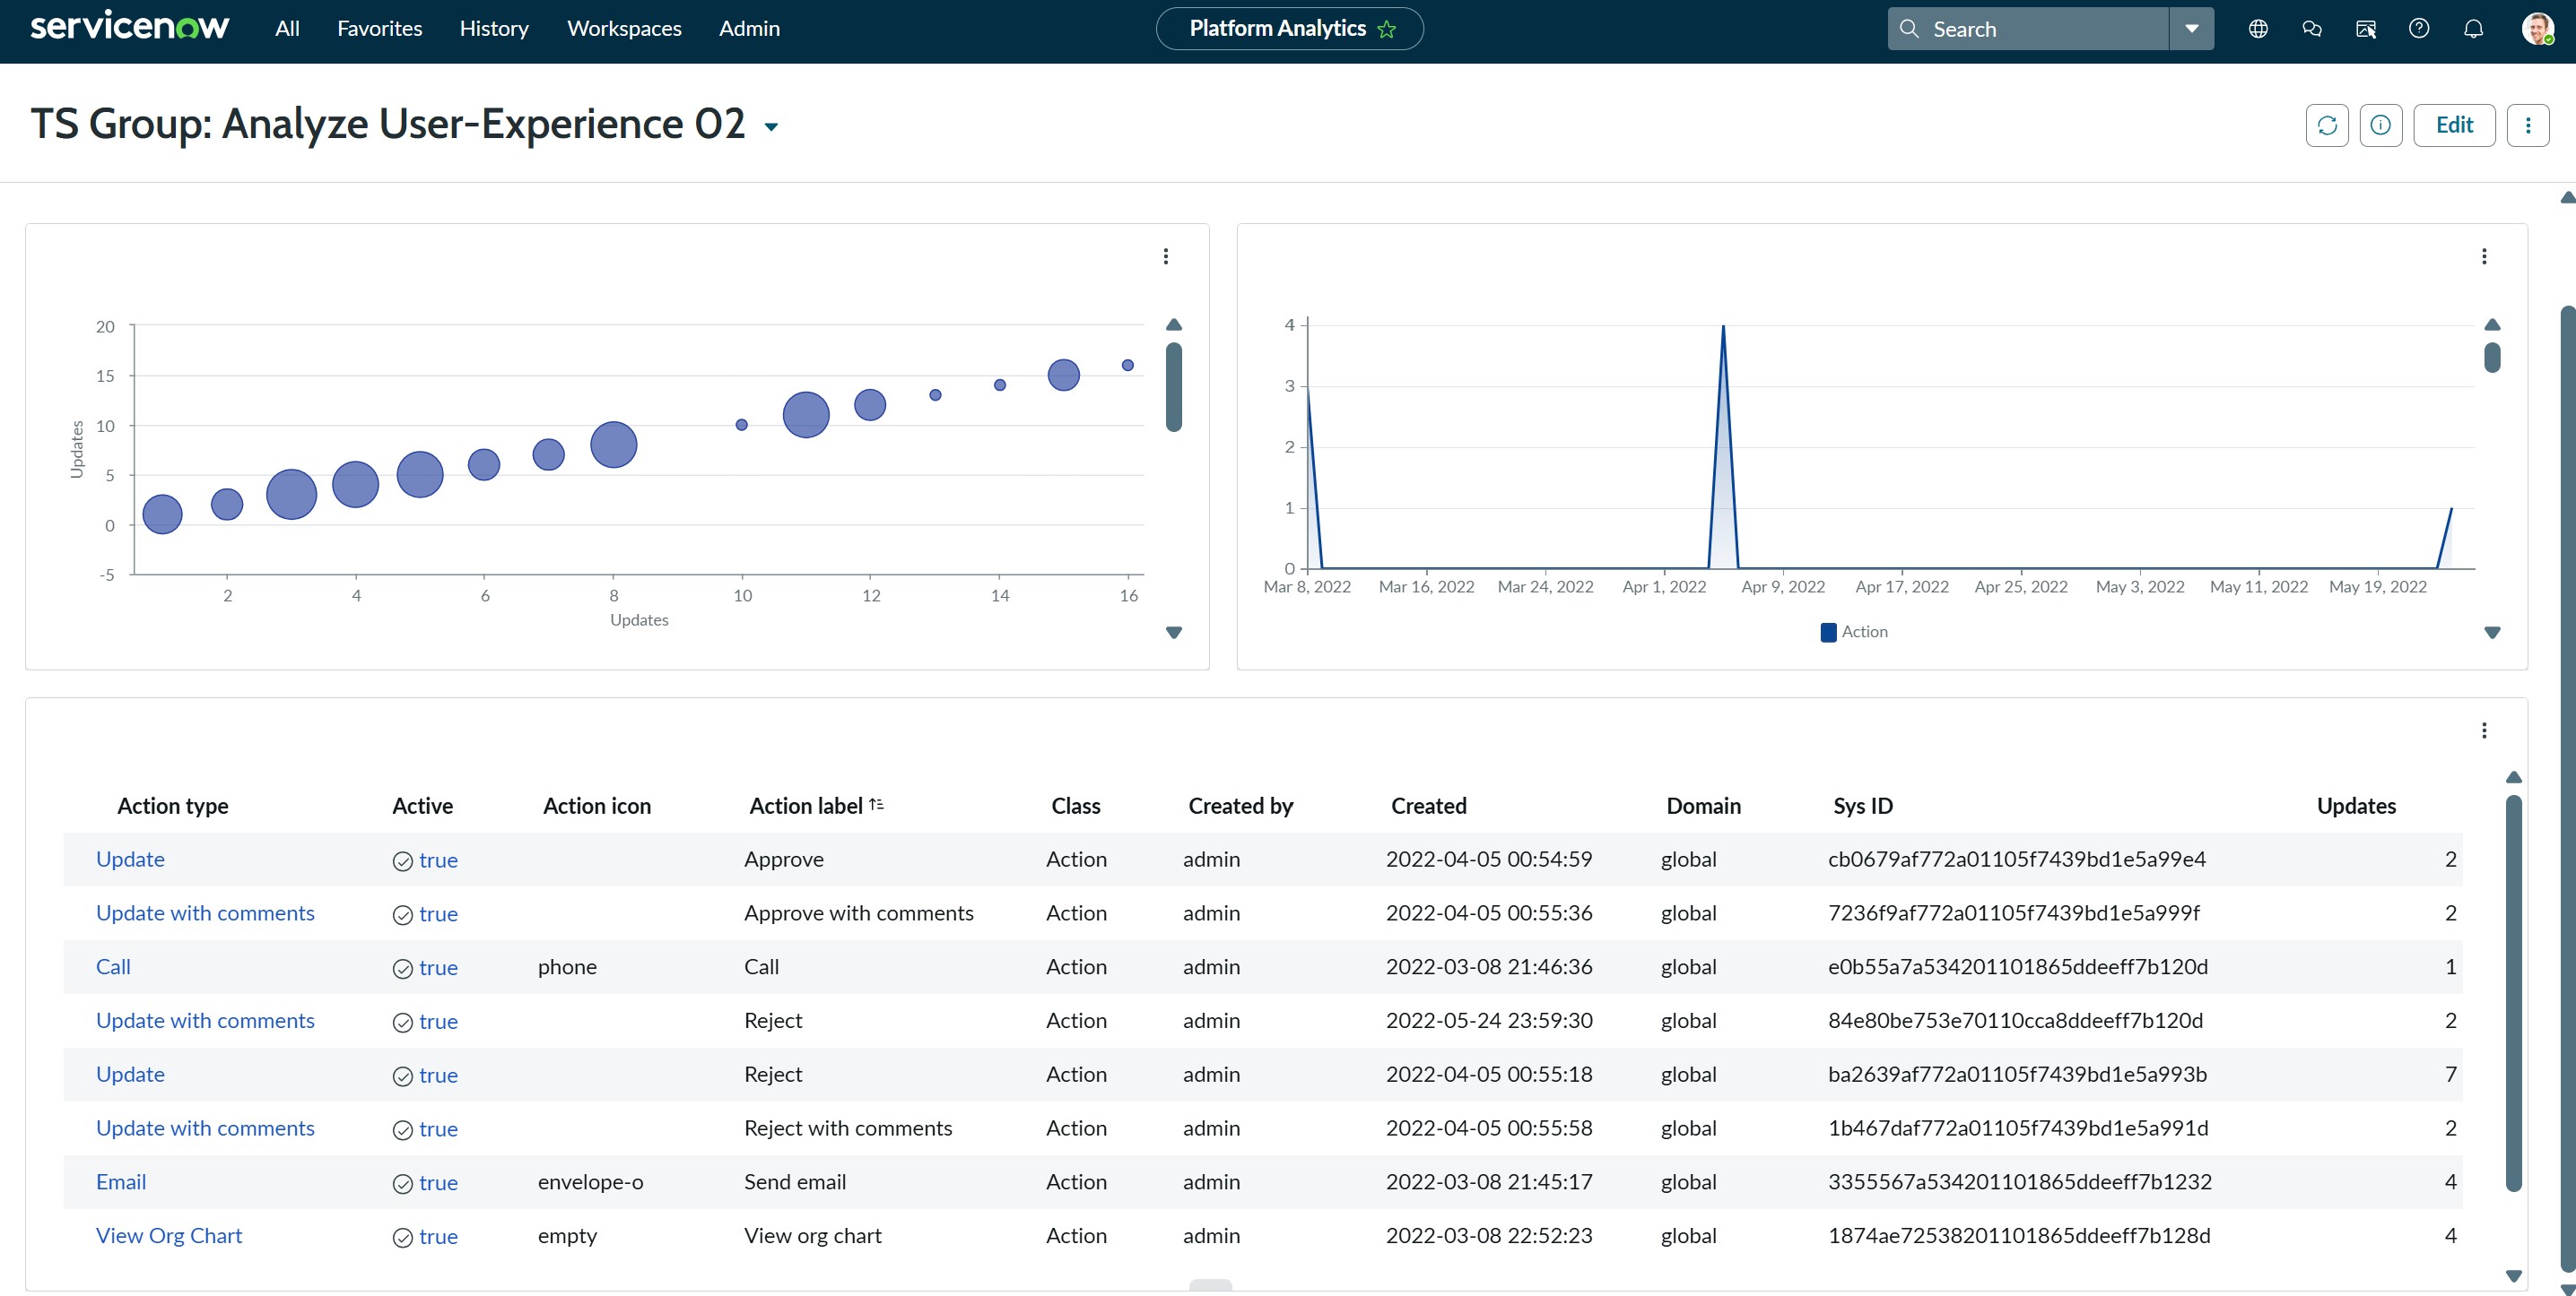This screenshot has width=2576, height=1296.
Task: Open the chat conversations icon
Action: [x=2312, y=29]
